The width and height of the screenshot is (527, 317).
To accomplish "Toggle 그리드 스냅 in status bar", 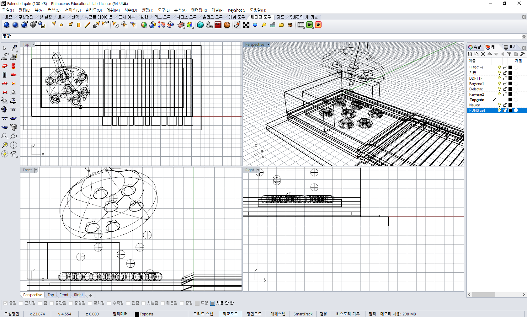I will point(203,314).
